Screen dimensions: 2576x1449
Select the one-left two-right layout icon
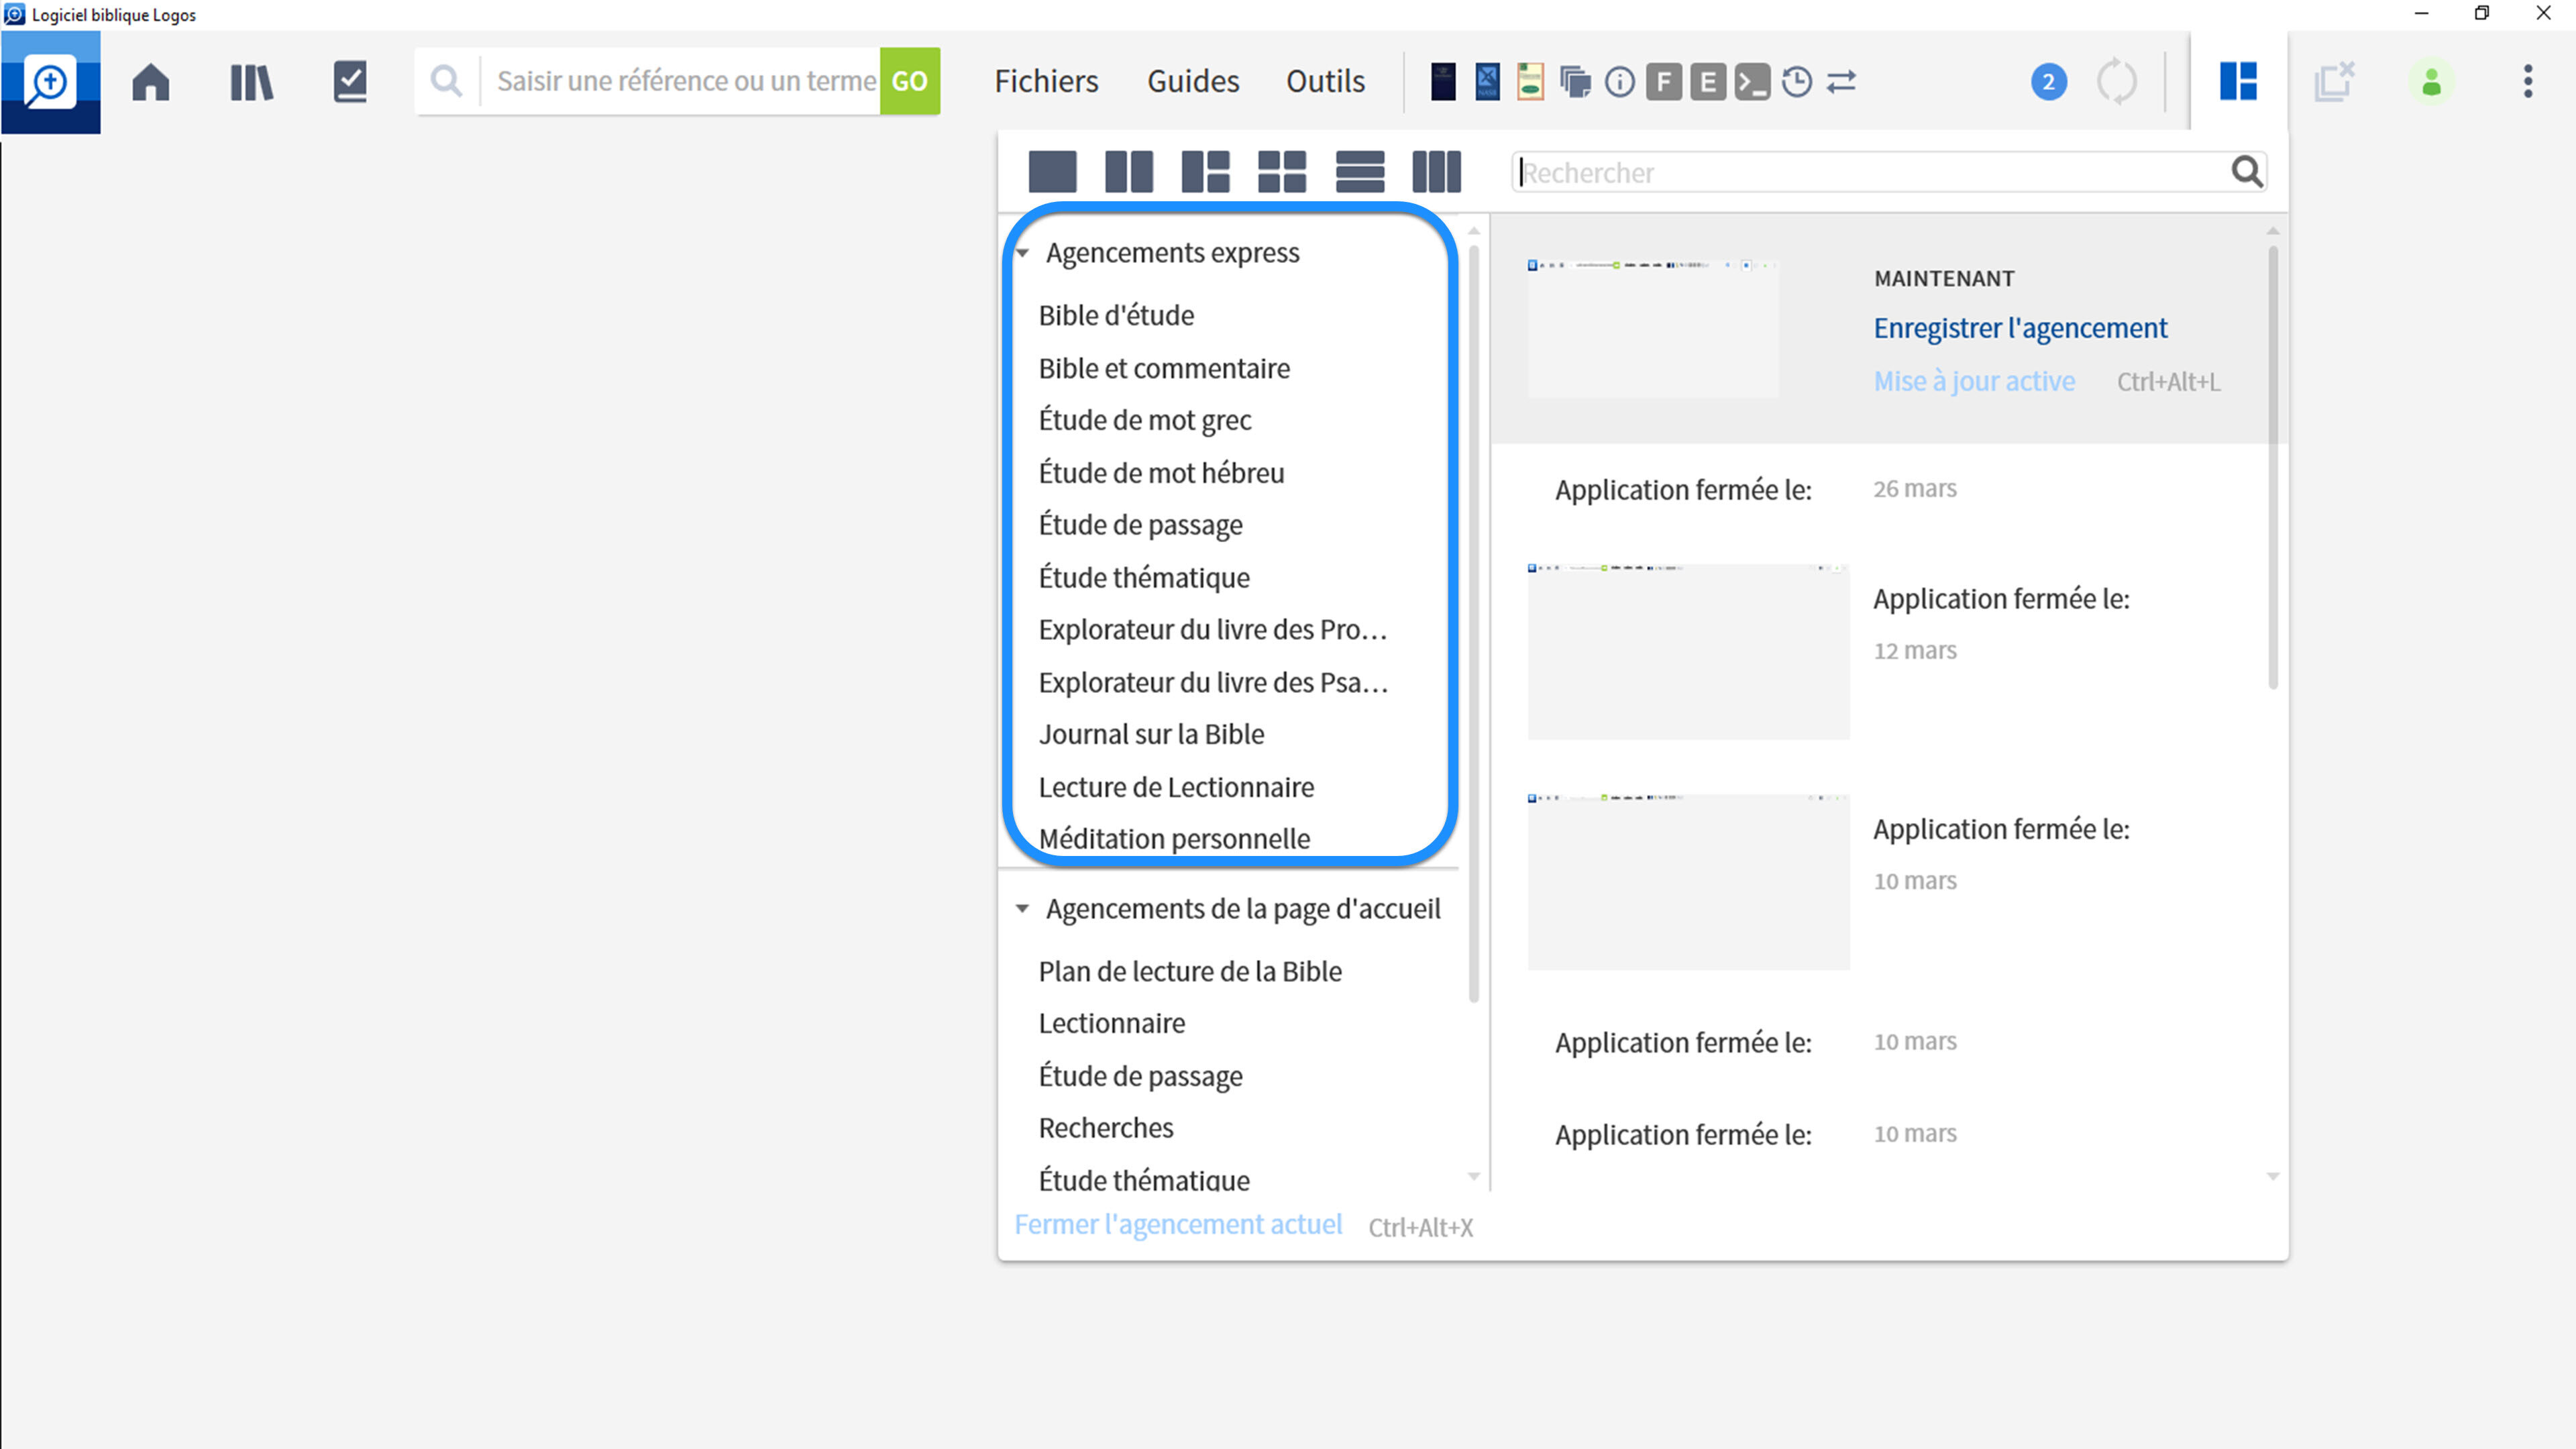1205,172
